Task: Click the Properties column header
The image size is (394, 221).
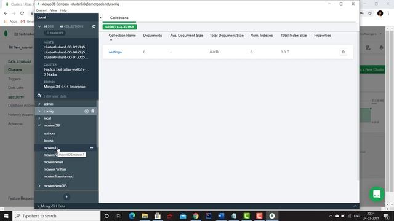Action: 323,36
